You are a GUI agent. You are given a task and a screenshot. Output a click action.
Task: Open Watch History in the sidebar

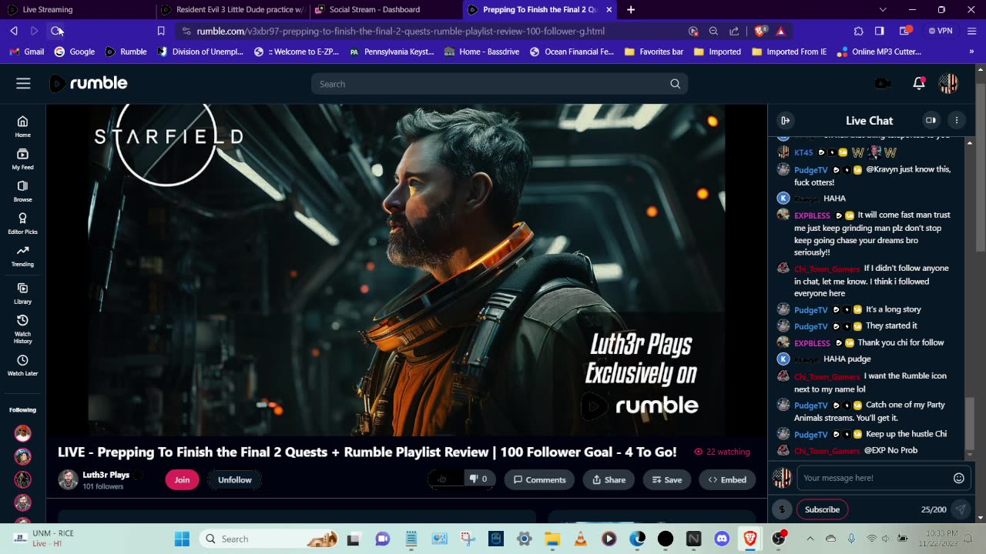click(x=22, y=329)
